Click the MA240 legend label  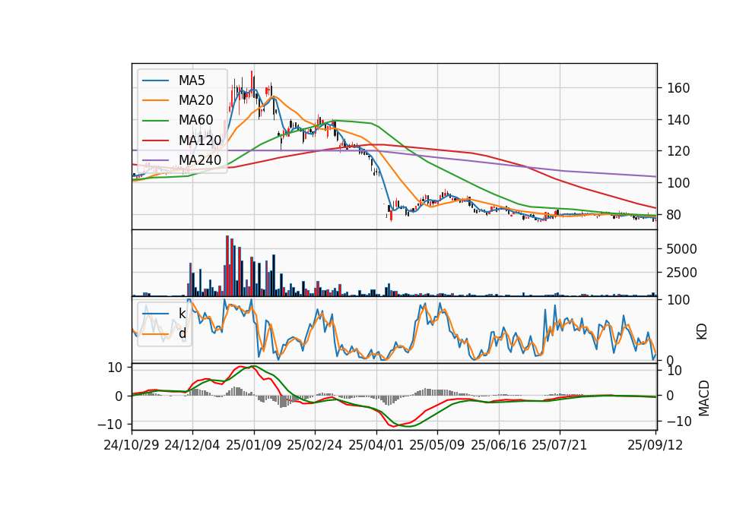coord(200,160)
